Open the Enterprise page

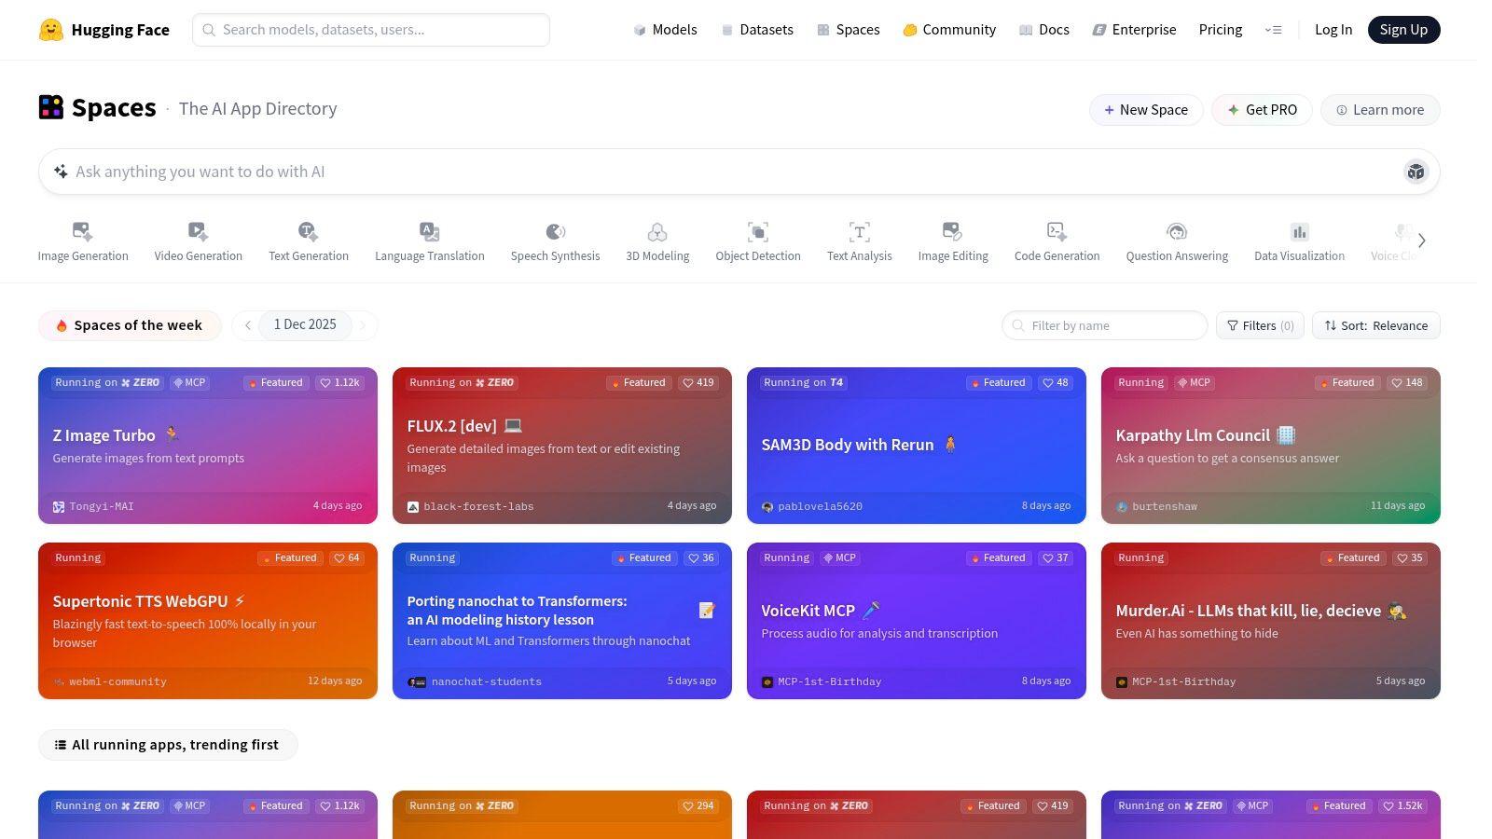pos(1135,30)
